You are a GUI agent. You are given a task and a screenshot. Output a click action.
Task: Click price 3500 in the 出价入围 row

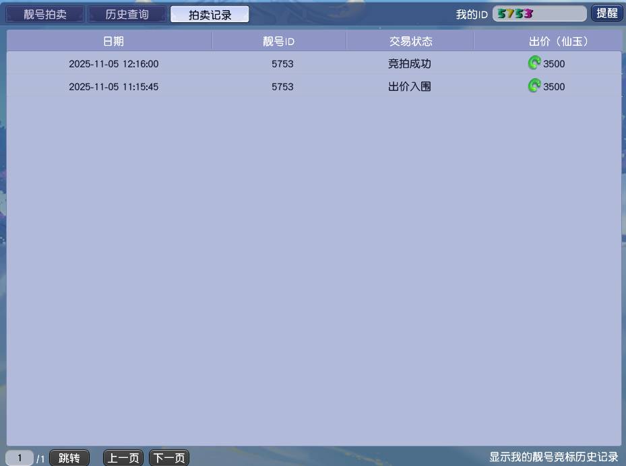click(554, 87)
